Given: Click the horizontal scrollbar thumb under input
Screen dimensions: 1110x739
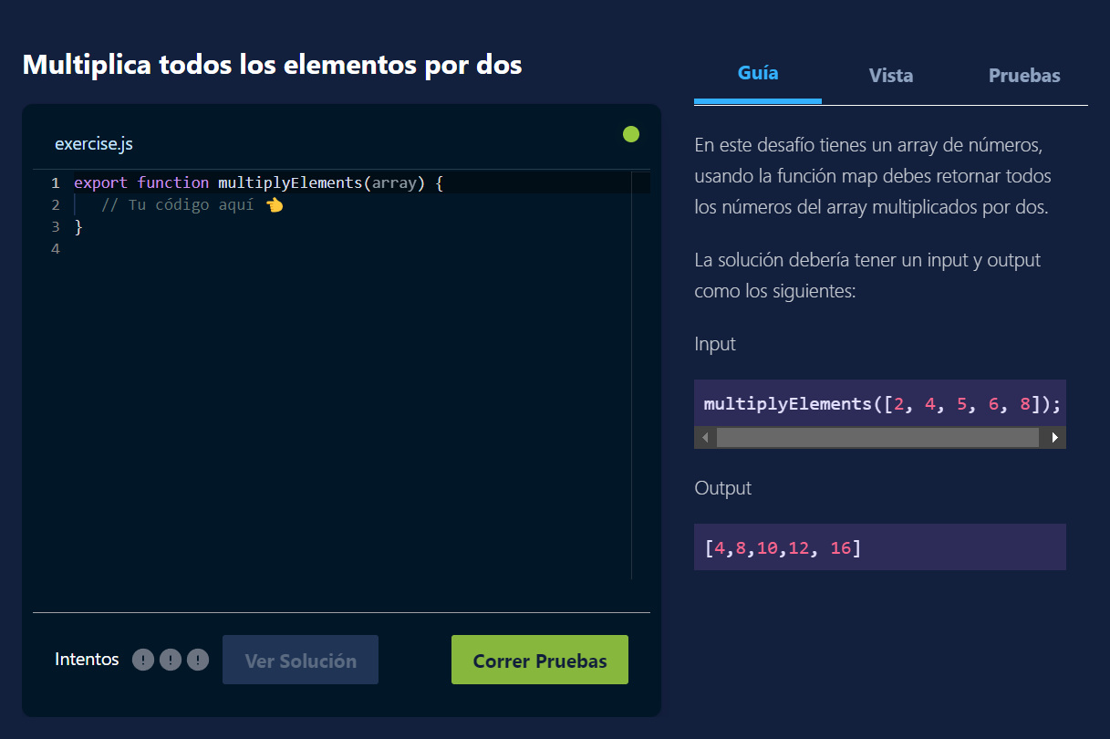Looking at the screenshot, I should coord(877,438).
